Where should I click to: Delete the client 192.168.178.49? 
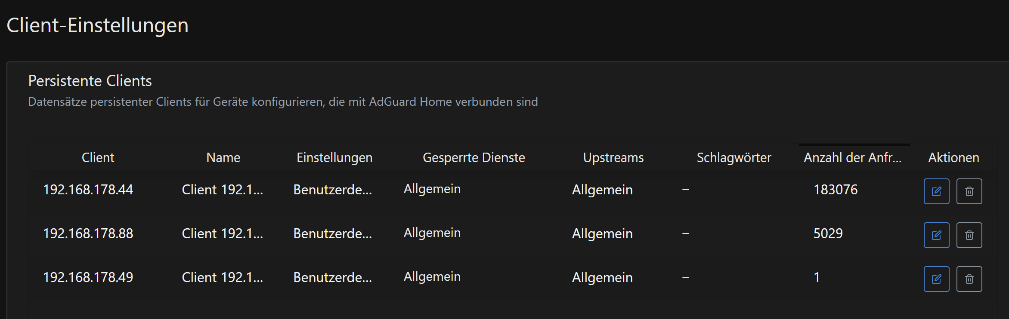click(x=969, y=279)
